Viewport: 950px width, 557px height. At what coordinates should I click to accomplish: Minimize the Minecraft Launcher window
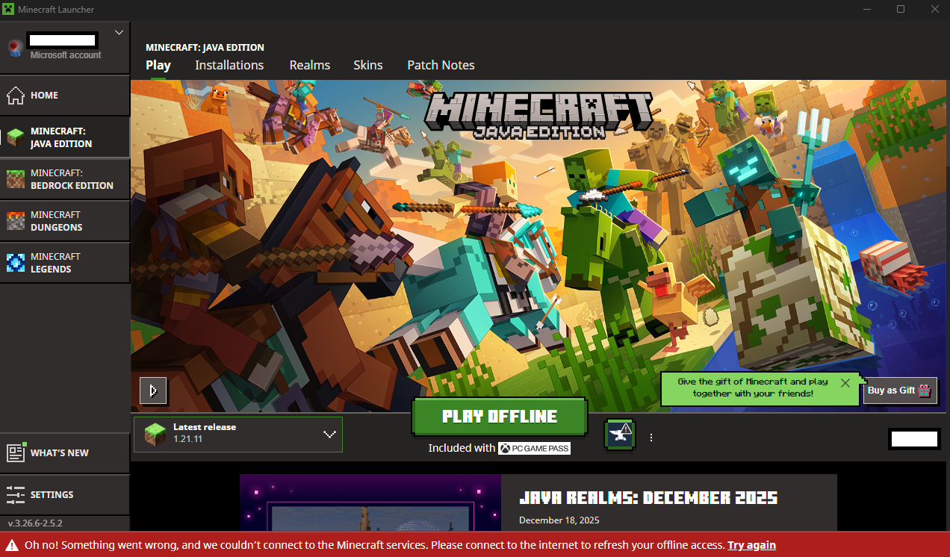click(x=867, y=9)
